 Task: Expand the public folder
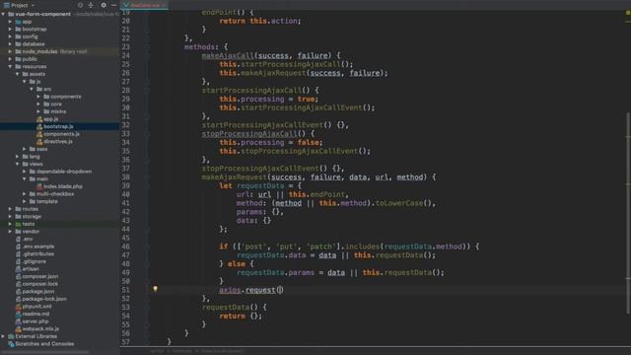tap(10, 59)
